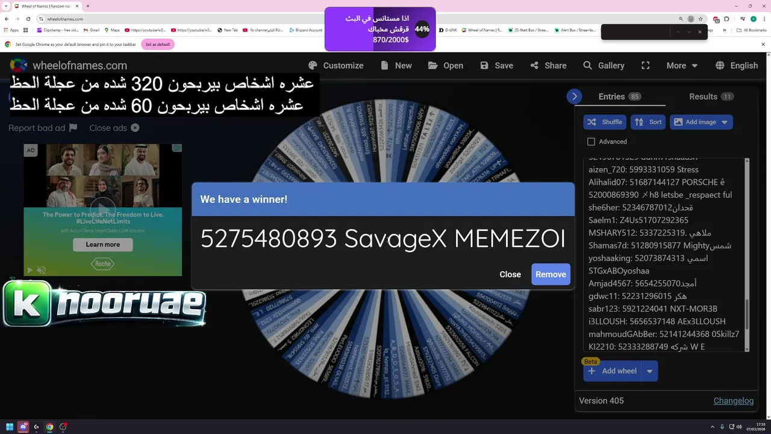Close the find-in-page bar

tap(700, 32)
